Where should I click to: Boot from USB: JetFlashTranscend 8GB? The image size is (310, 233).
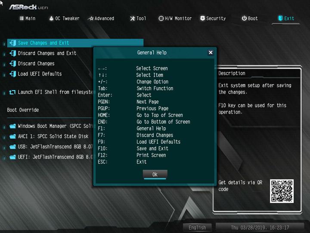(56, 147)
